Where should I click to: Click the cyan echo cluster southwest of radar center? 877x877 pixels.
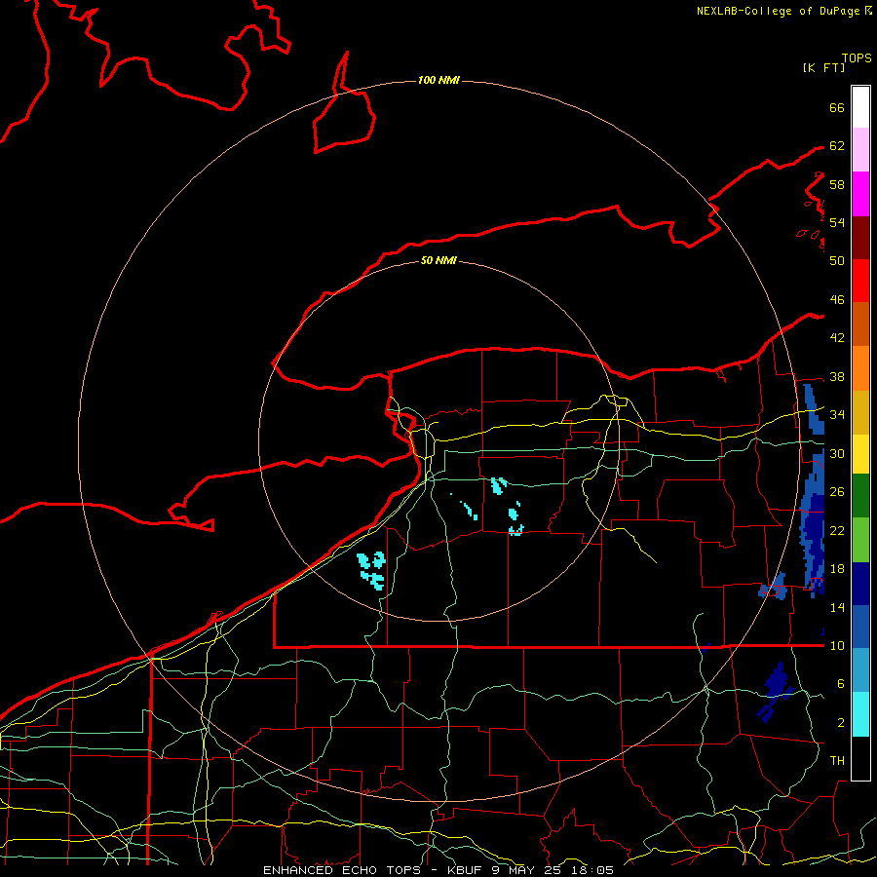[372, 569]
